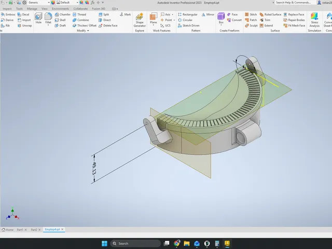Launch Stress Analysis simulation
Viewport: 332px width, 249px height.
click(314, 20)
